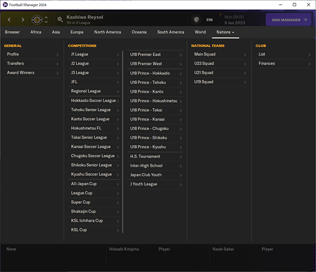This screenshot has width=316, height=272.
Task: Select J3 League competition
Action: point(94,72)
